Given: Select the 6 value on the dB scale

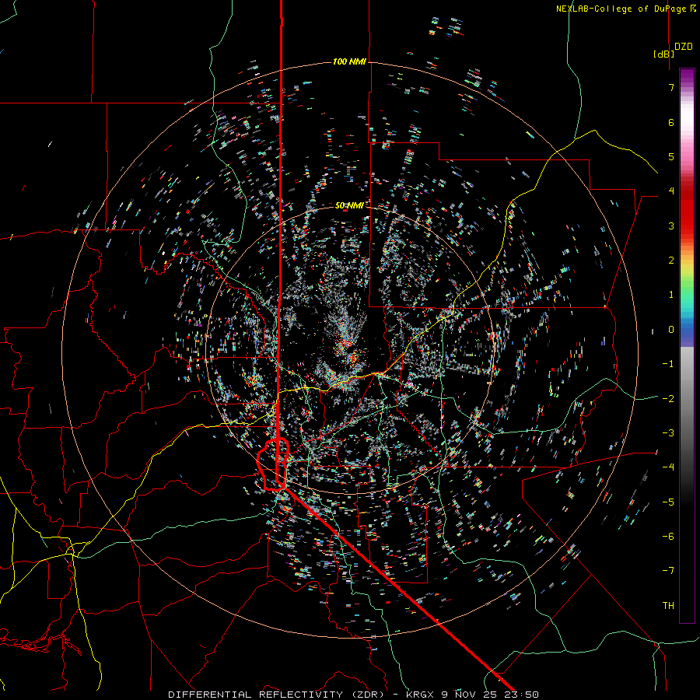Looking at the screenshot, I should [671, 122].
